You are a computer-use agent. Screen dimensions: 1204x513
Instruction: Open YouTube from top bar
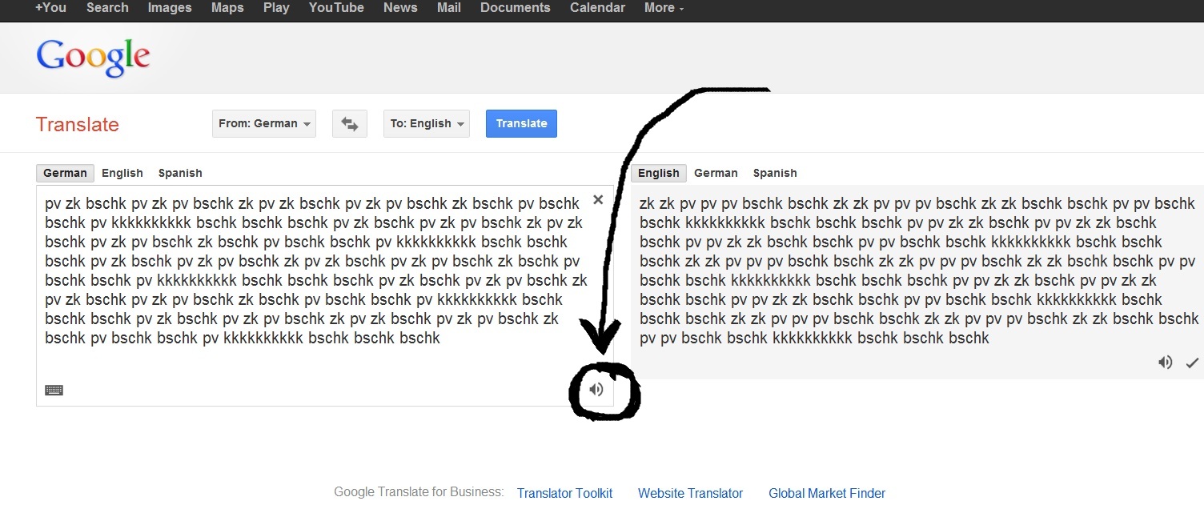click(336, 8)
